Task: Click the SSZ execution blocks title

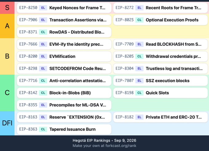Action: [168, 81]
